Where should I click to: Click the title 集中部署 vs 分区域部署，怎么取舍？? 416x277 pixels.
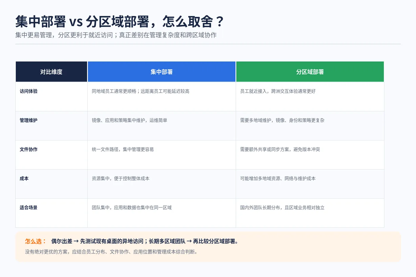coord(119,21)
